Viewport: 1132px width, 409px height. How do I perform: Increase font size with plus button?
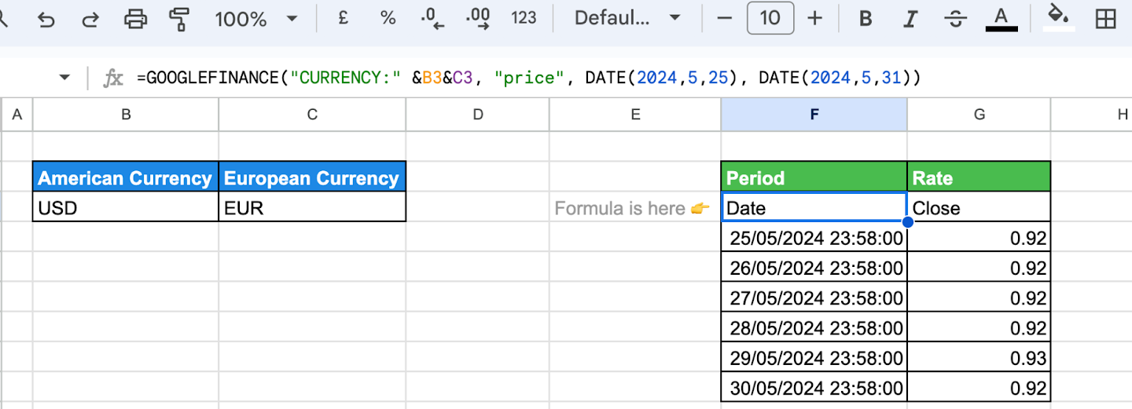(815, 18)
